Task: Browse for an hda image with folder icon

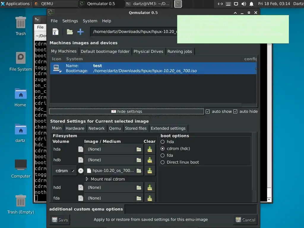Action: pyautogui.click(x=139, y=149)
